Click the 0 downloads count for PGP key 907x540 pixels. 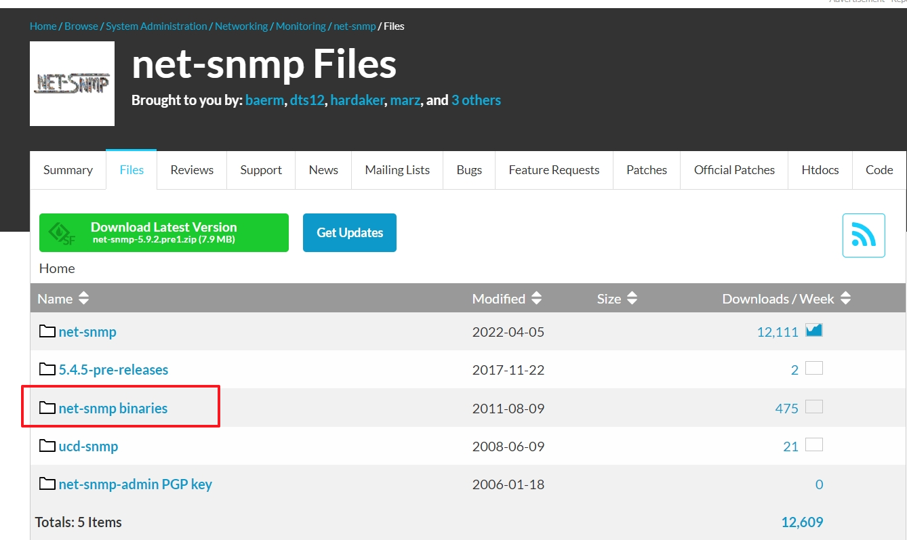point(819,484)
